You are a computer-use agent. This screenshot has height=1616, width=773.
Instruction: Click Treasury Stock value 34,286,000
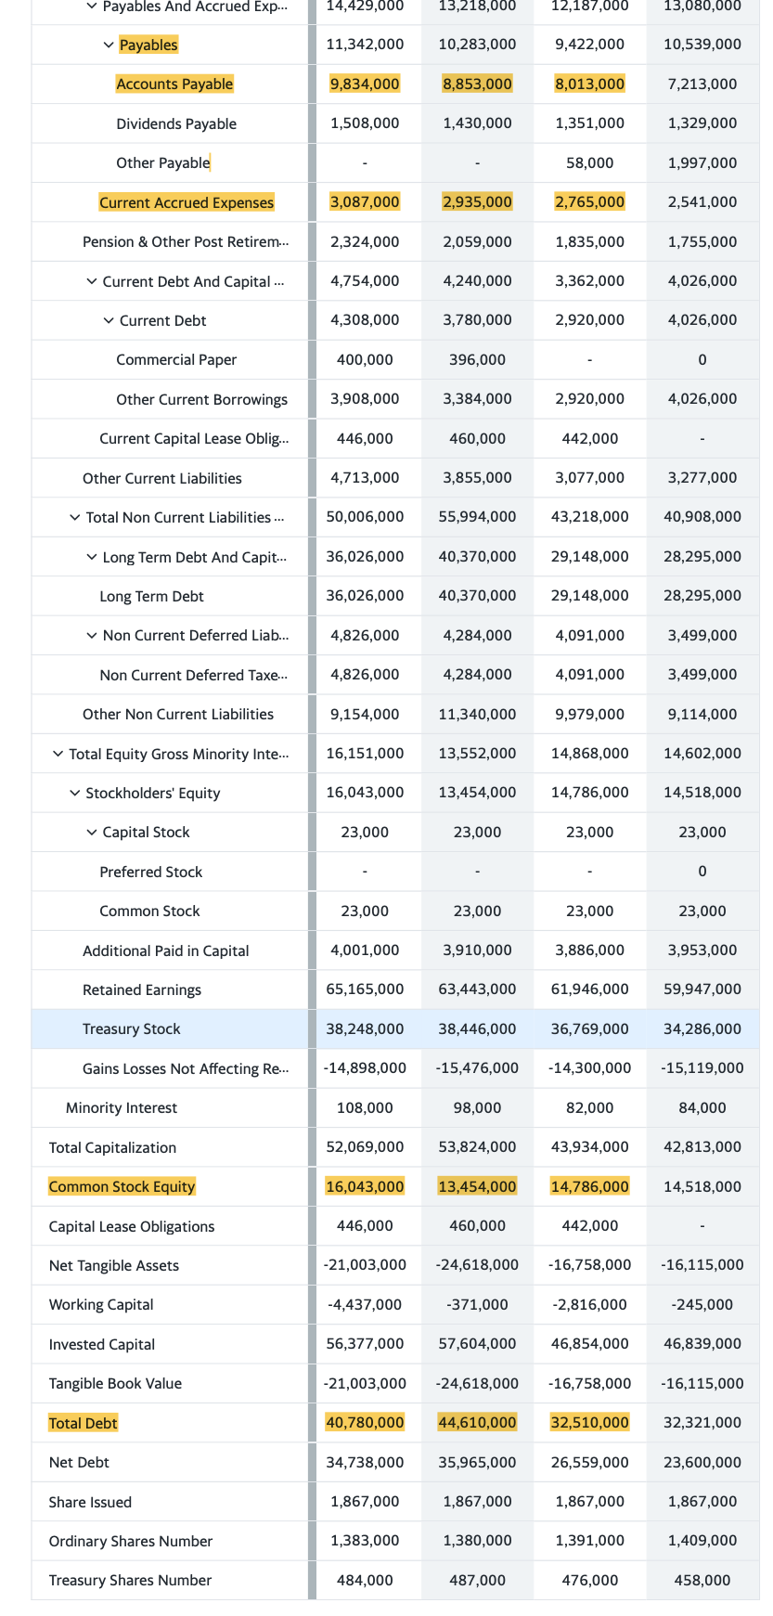702,1028
